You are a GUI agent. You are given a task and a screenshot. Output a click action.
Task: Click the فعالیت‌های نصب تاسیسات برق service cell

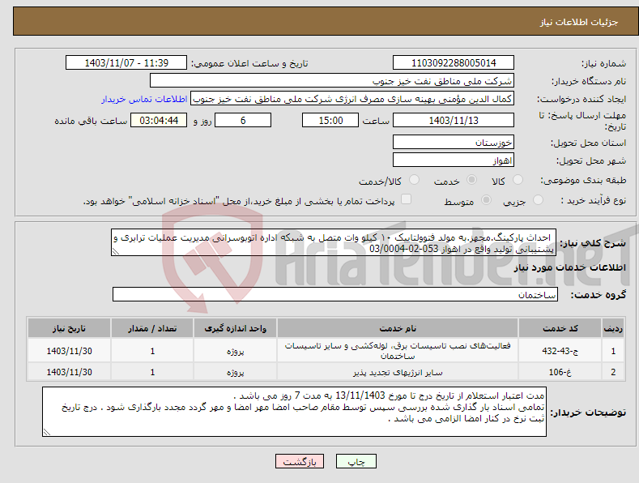[398, 350]
